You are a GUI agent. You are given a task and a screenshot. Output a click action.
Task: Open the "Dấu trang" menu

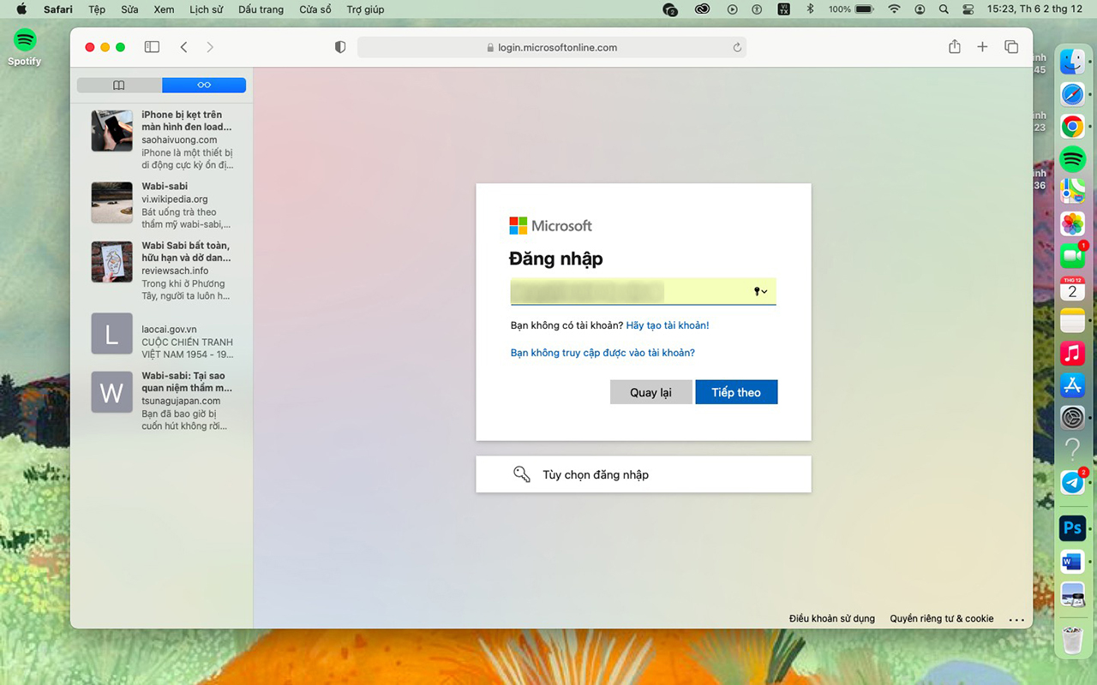[261, 9]
